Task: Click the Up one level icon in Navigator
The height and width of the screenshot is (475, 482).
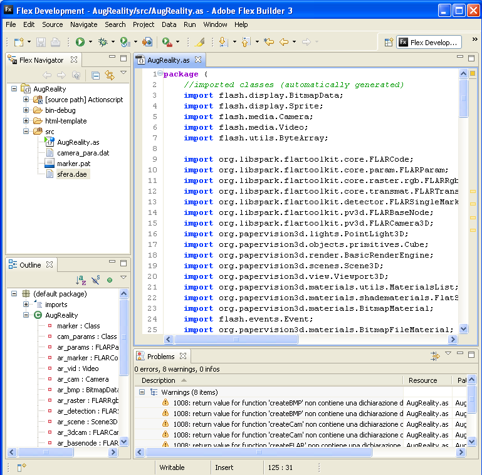Action: (x=76, y=75)
